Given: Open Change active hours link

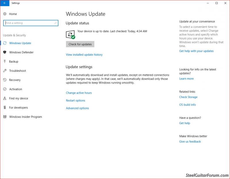Looking at the screenshot, I should [x=79, y=93].
